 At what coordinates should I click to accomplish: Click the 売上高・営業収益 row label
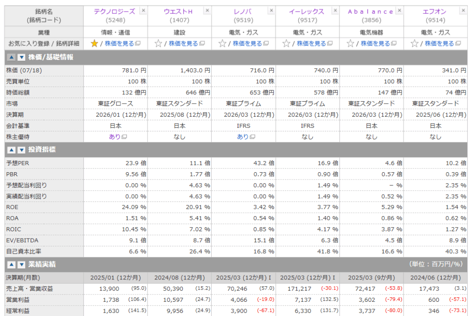30,289
